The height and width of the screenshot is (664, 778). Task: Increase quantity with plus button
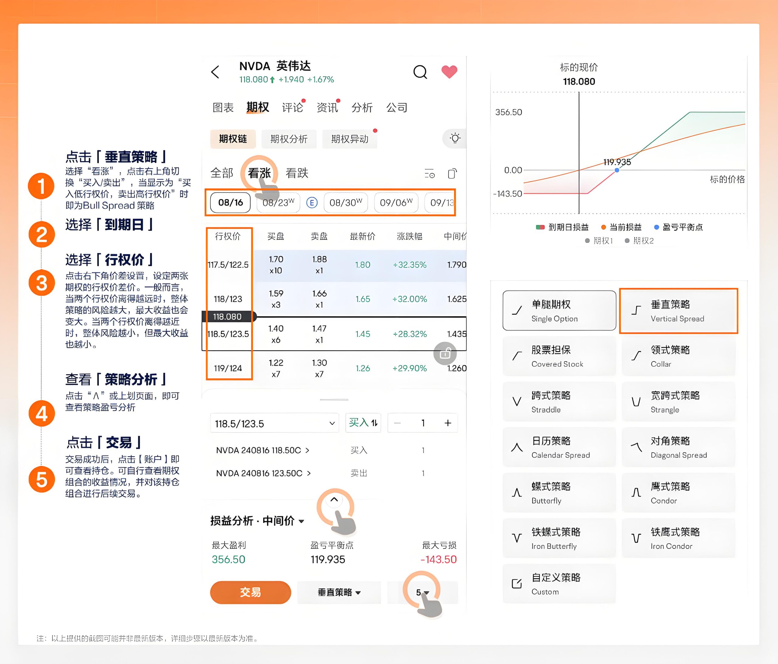point(448,423)
